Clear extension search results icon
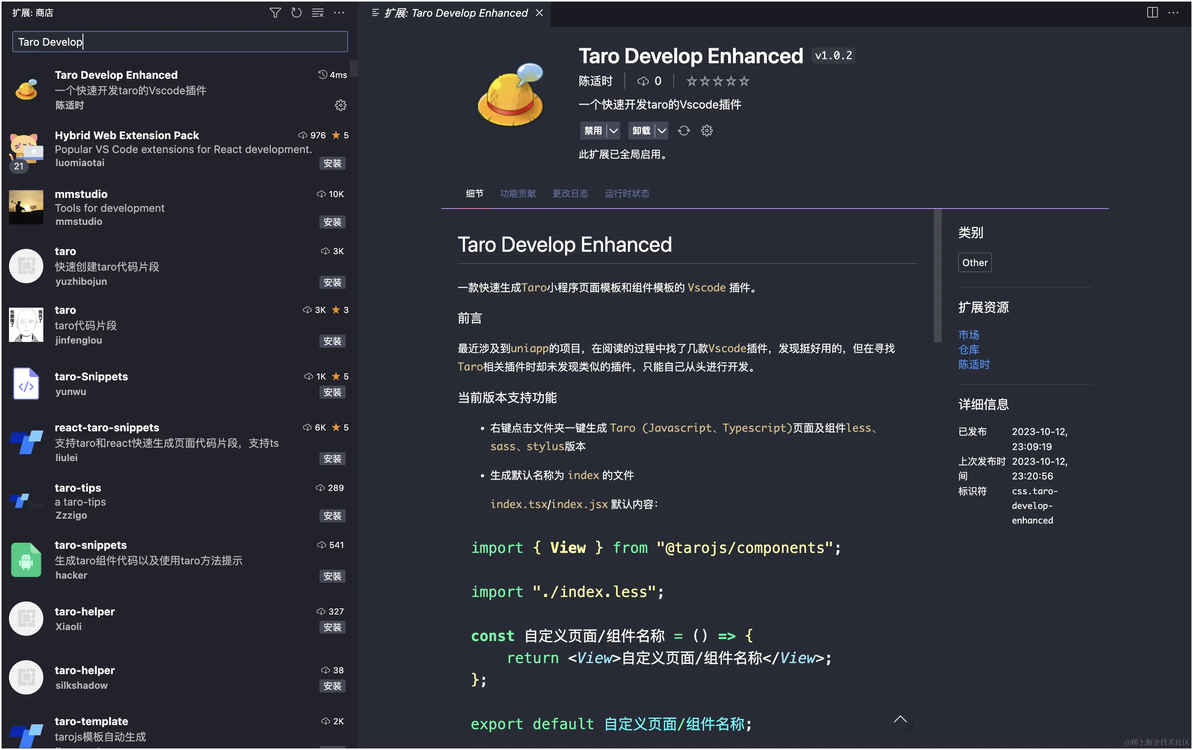 pyautogui.click(x=317, y=12)
